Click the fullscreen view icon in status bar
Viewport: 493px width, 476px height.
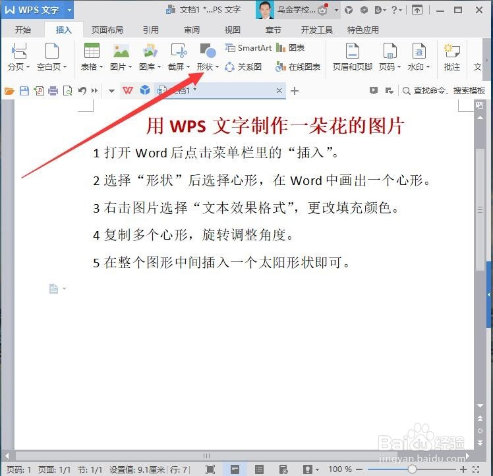tap(210, 469)
